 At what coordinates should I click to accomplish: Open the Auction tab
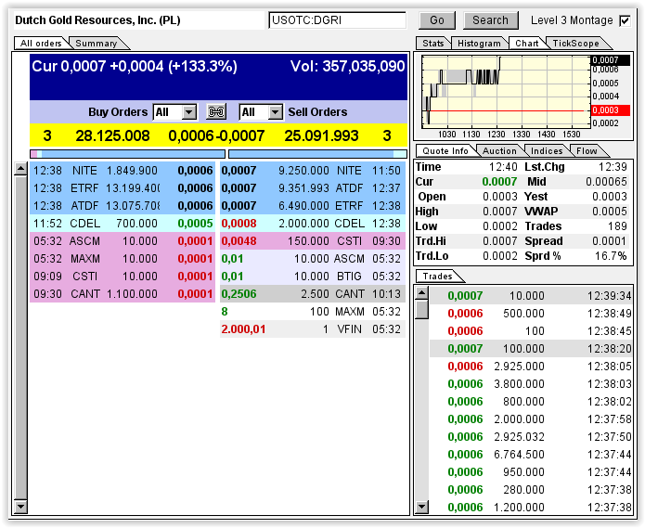[x=499, y=151]
